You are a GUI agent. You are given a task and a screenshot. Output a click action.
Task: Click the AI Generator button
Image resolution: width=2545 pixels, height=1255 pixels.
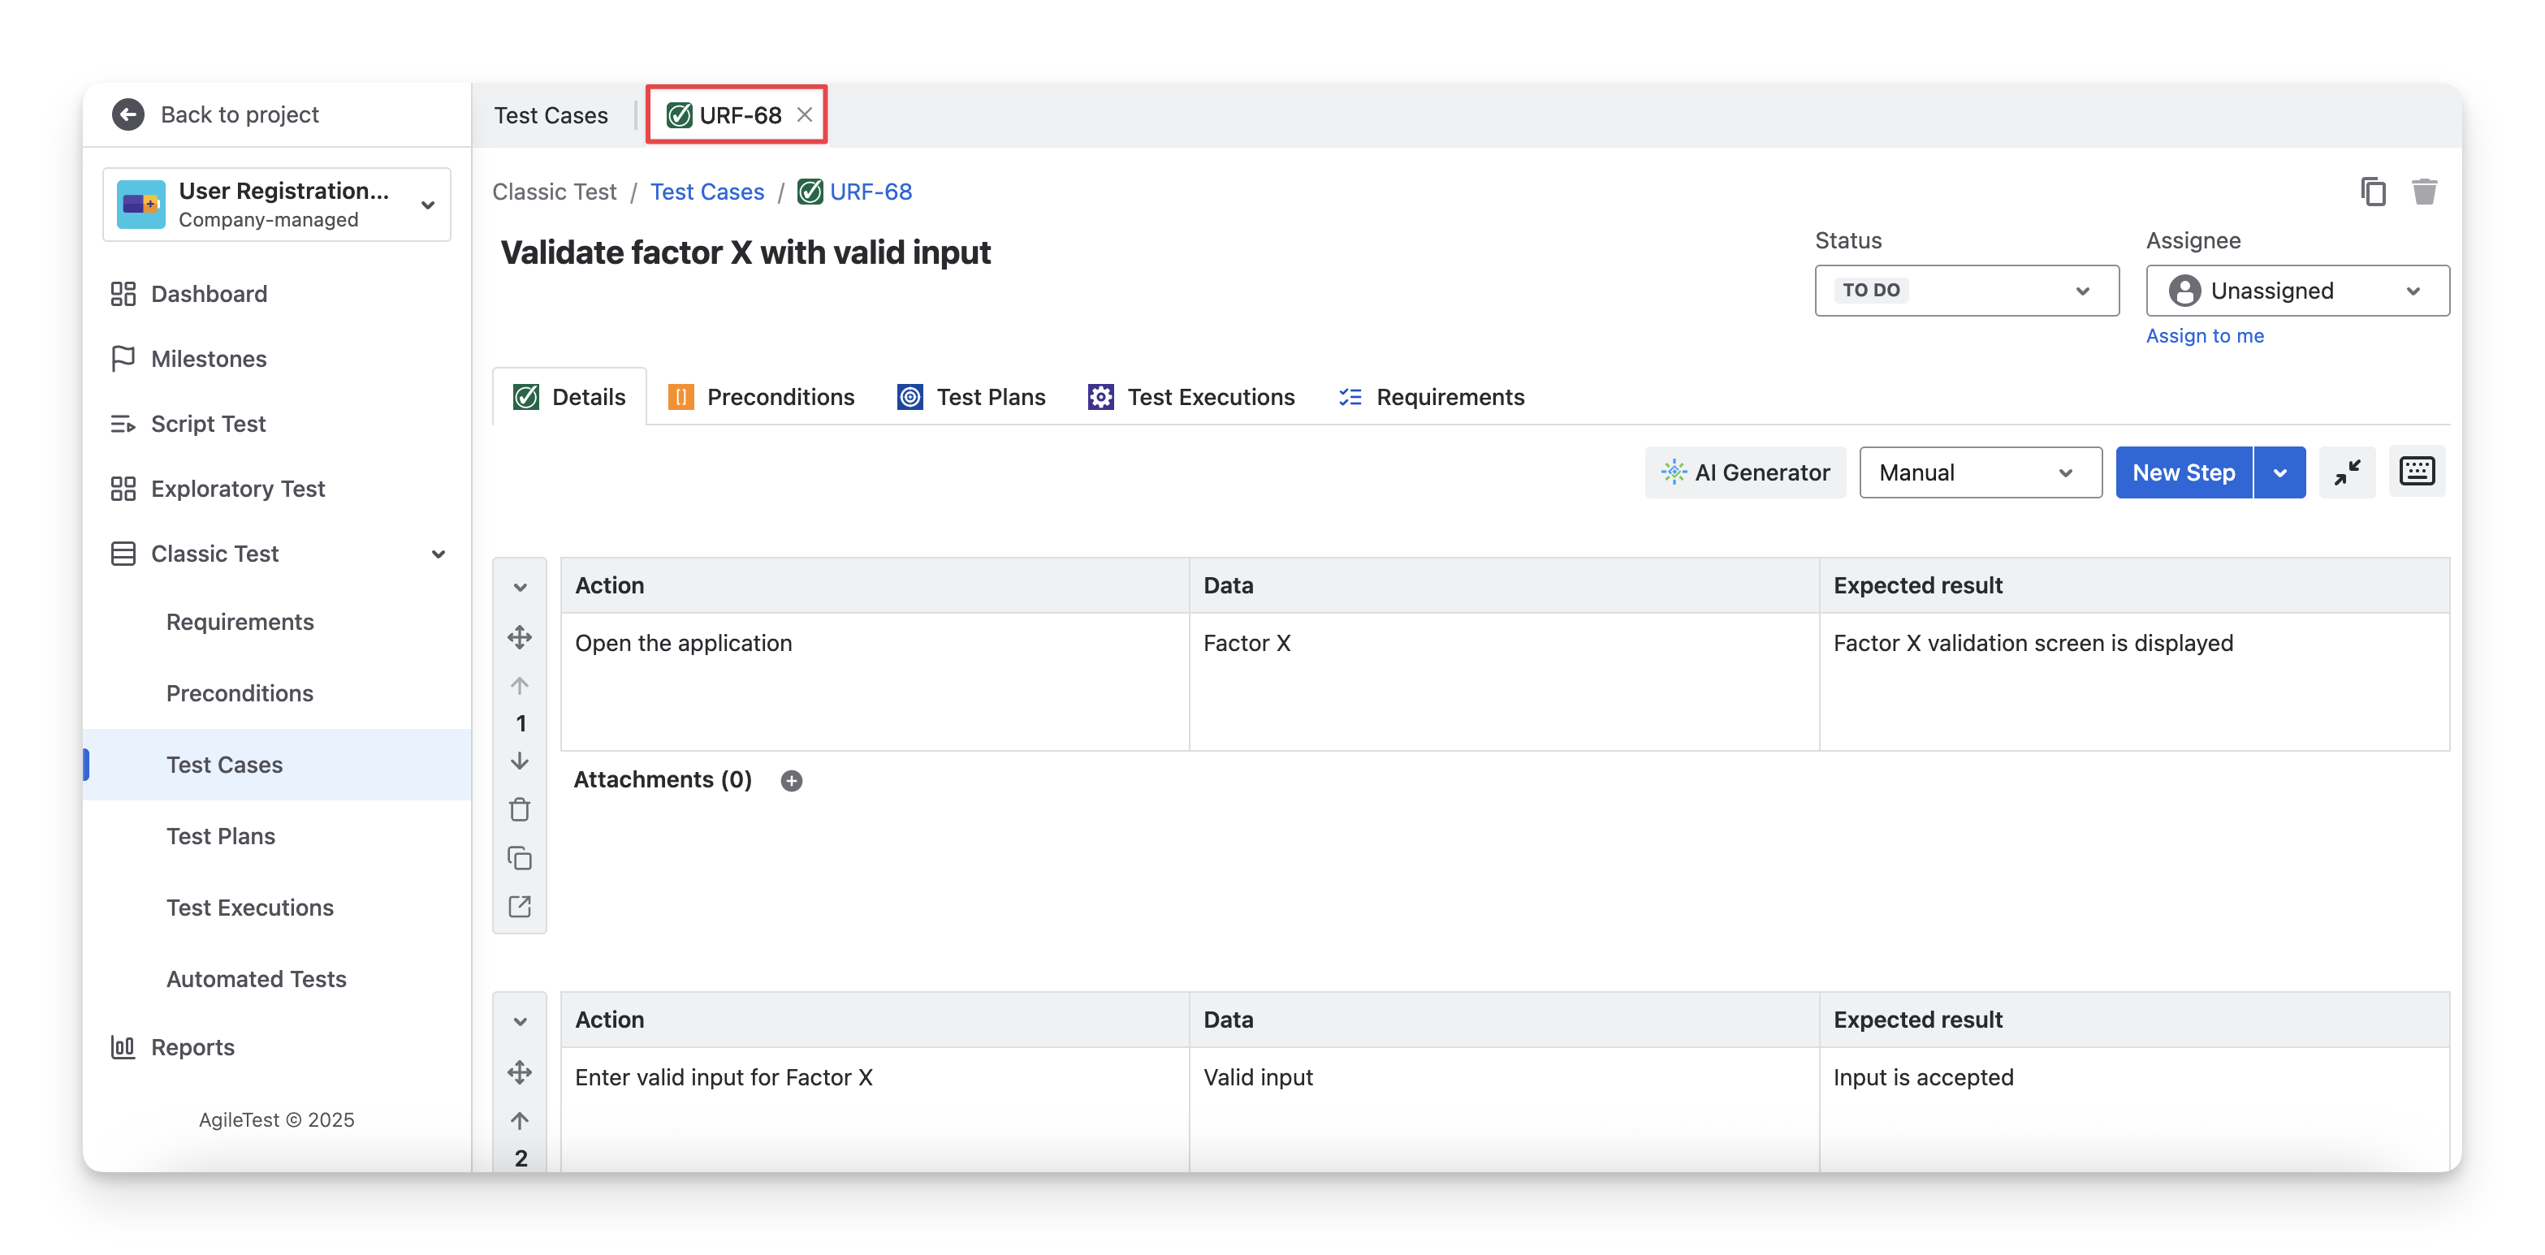1745,473
